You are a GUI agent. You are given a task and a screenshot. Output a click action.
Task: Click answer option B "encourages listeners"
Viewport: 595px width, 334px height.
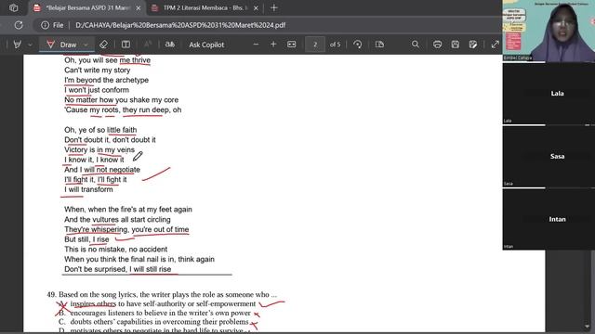tap(161, 313)
